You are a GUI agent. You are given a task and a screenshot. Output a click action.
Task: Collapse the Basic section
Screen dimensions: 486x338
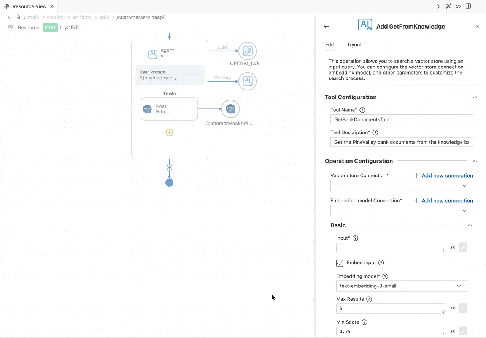click(x=469, y=225)
